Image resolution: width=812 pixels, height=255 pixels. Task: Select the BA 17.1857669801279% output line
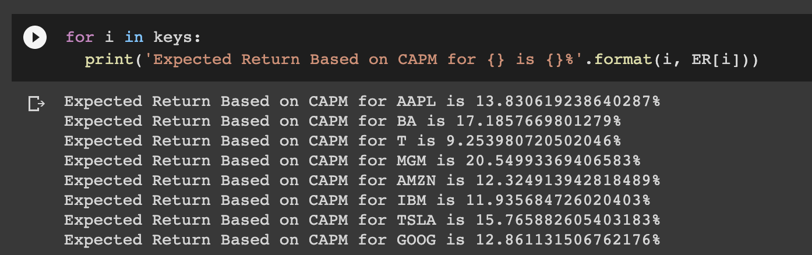tap(343, 121)
